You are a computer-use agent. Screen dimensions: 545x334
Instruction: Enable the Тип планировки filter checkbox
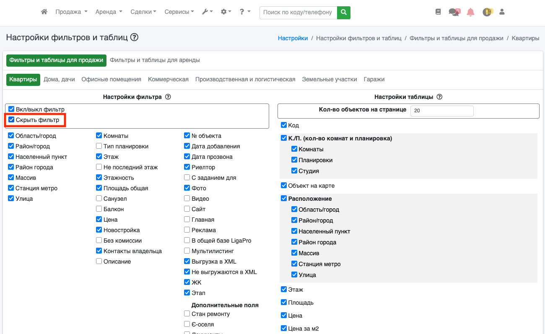click(99, 146)
